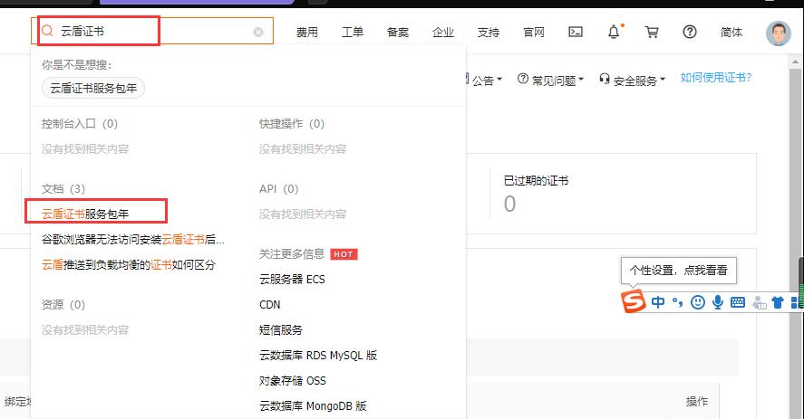The width and height of the screenshot is (804, 419).
Task: Open the Cloud Shell terminal icon
Action: tap(576, 32)
